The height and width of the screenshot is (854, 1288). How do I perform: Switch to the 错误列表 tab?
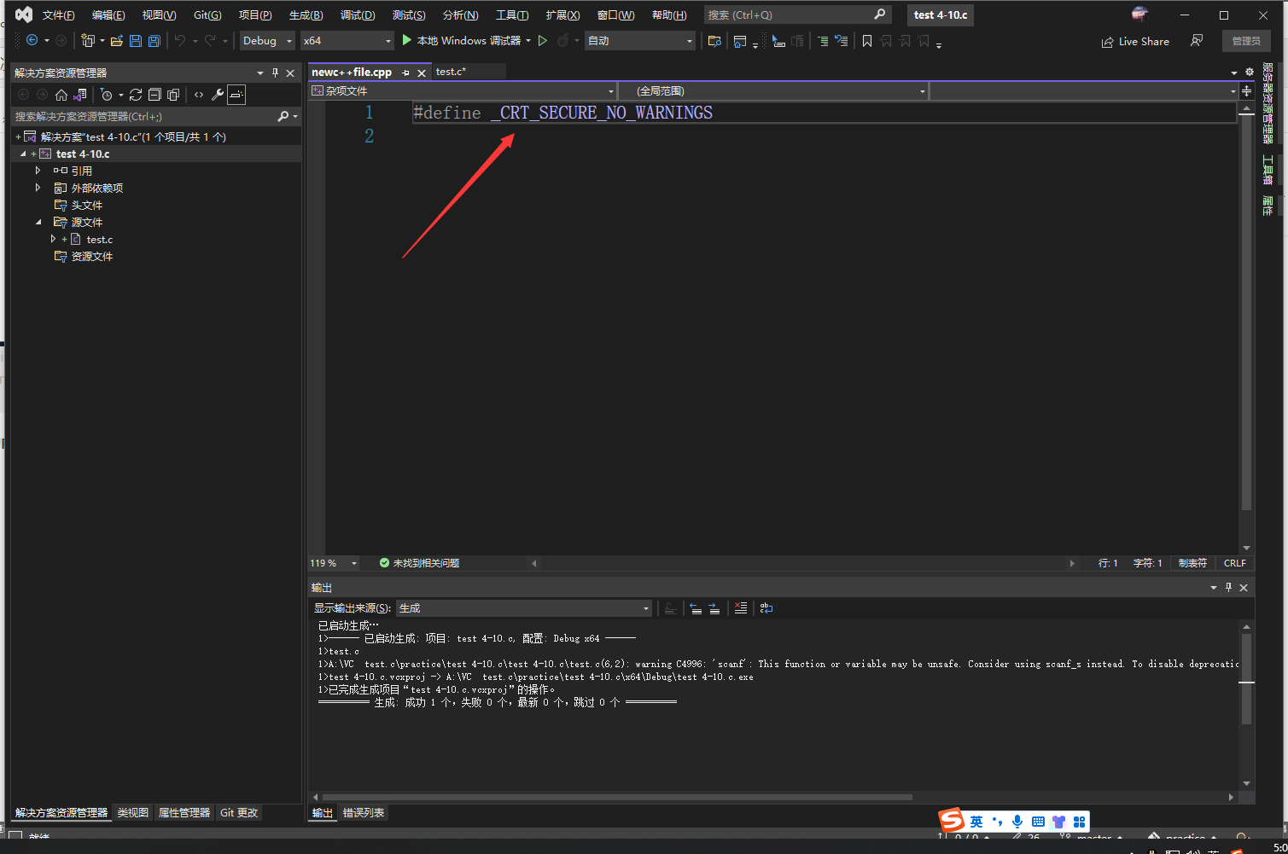364,813
